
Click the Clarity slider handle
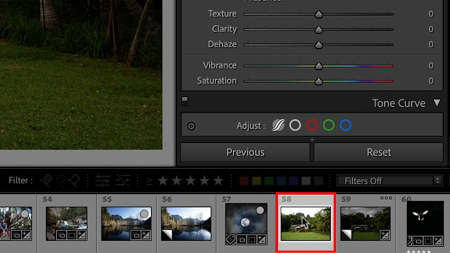point(318,30)
